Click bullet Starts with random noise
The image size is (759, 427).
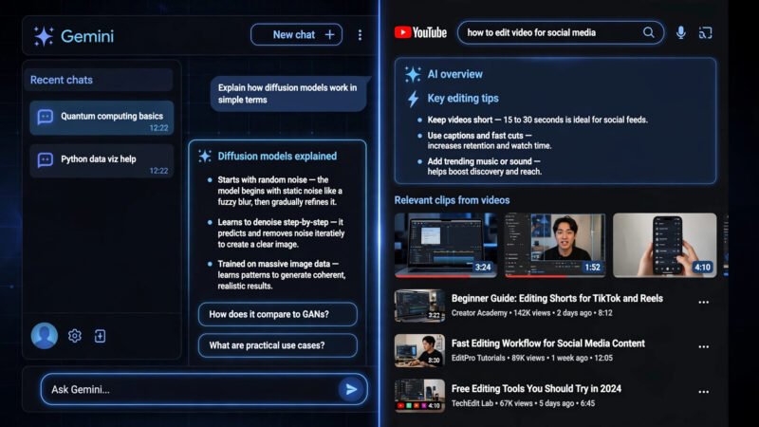[x=280, y=191]
